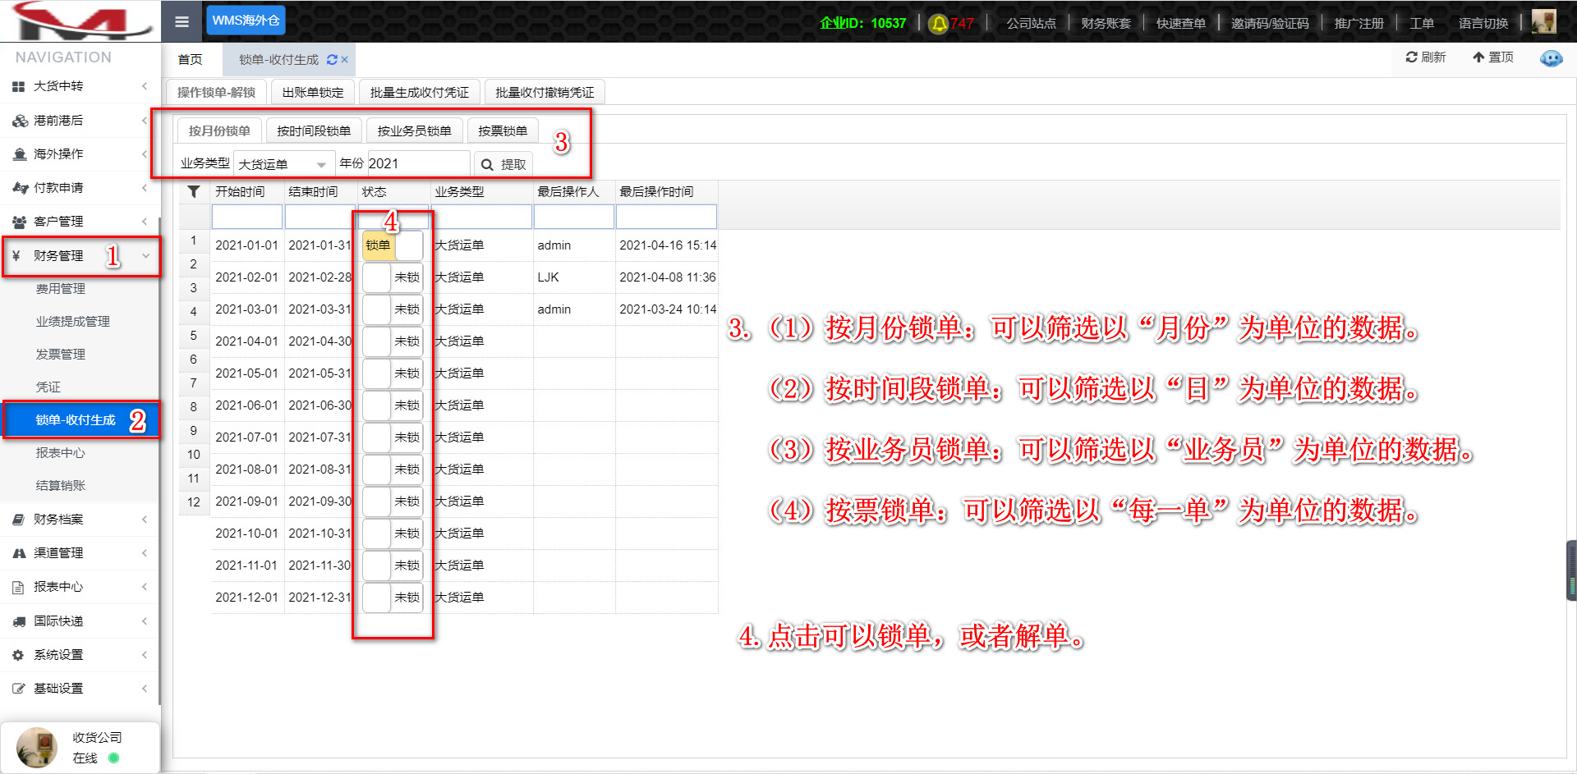This screenshot has width=1577, height=774.
Task: Open 结算销账 submenu item
Action: click(x=61, y=486)
